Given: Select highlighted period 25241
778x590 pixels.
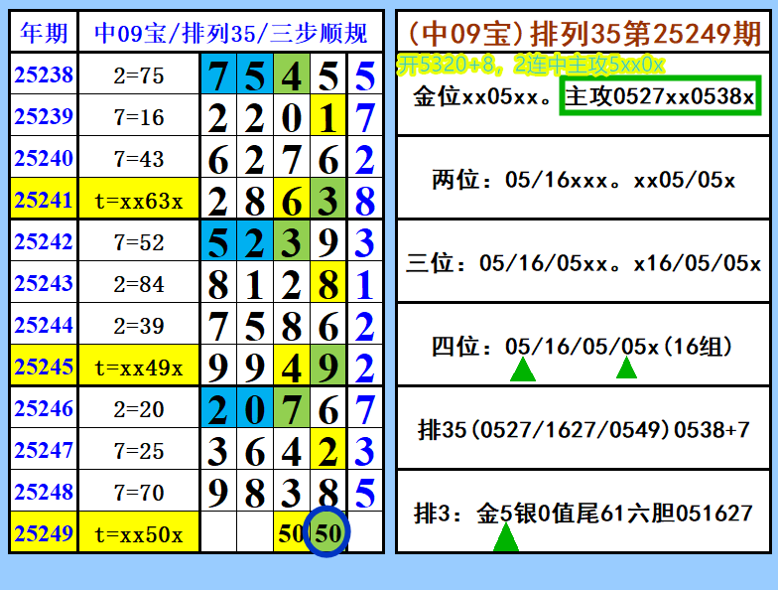Looking at the screenshot, I should [x=44, y=200].
